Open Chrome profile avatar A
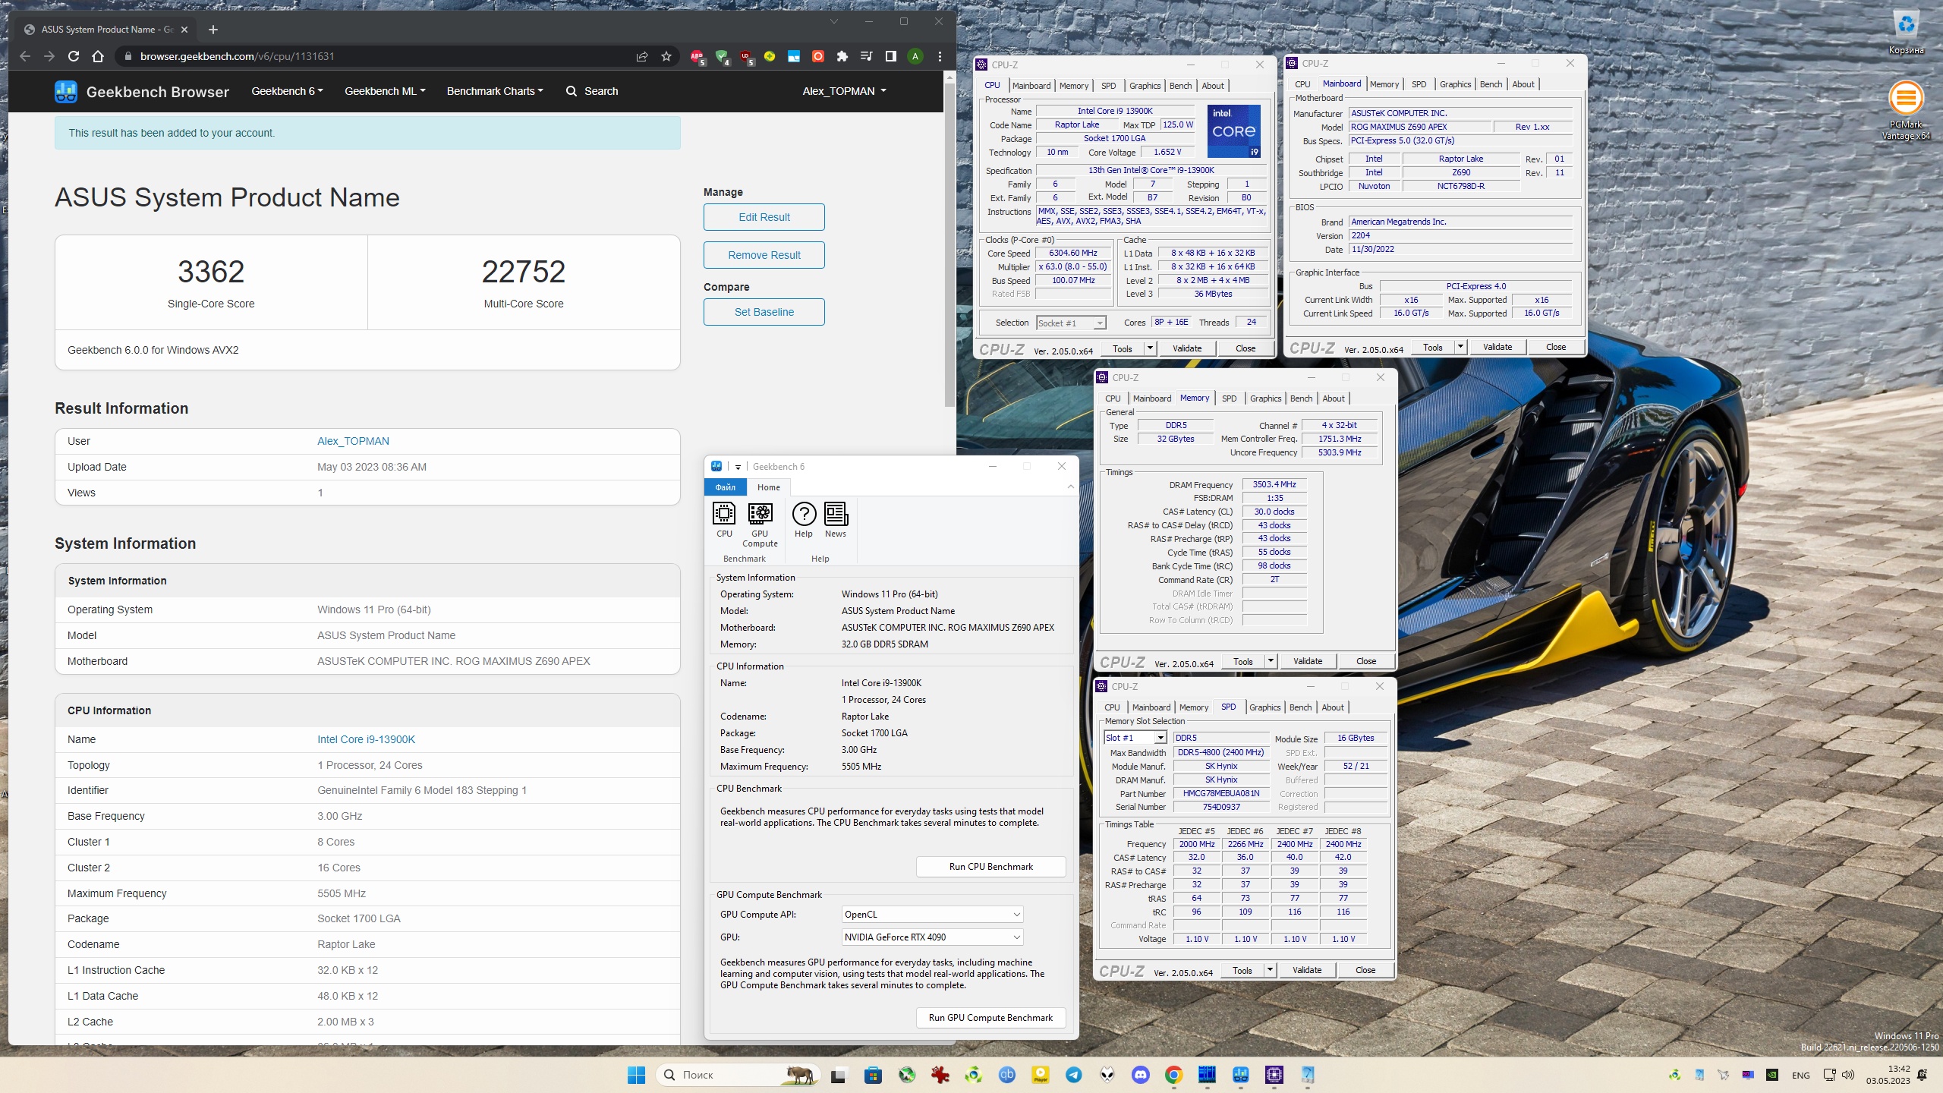Viewport: 1943px width, 1093px height. click(915, 56)
